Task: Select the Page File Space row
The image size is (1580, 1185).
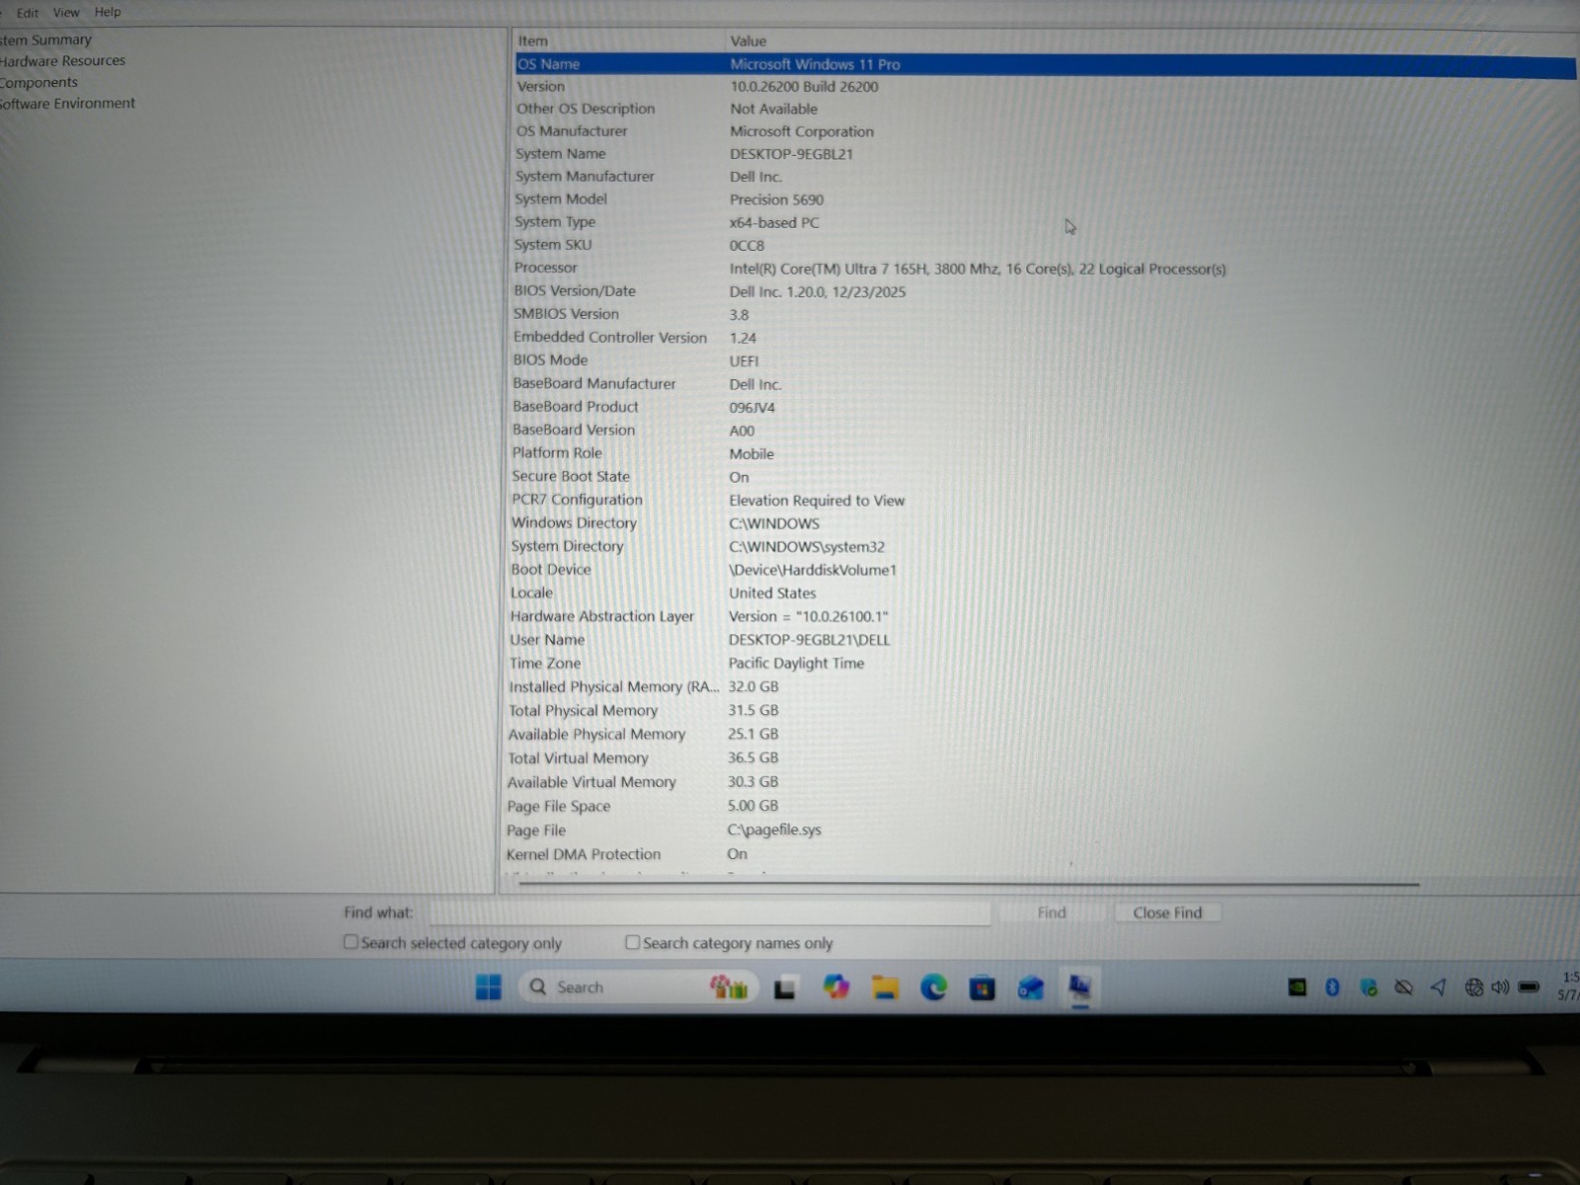Action: click(1045, 807)
